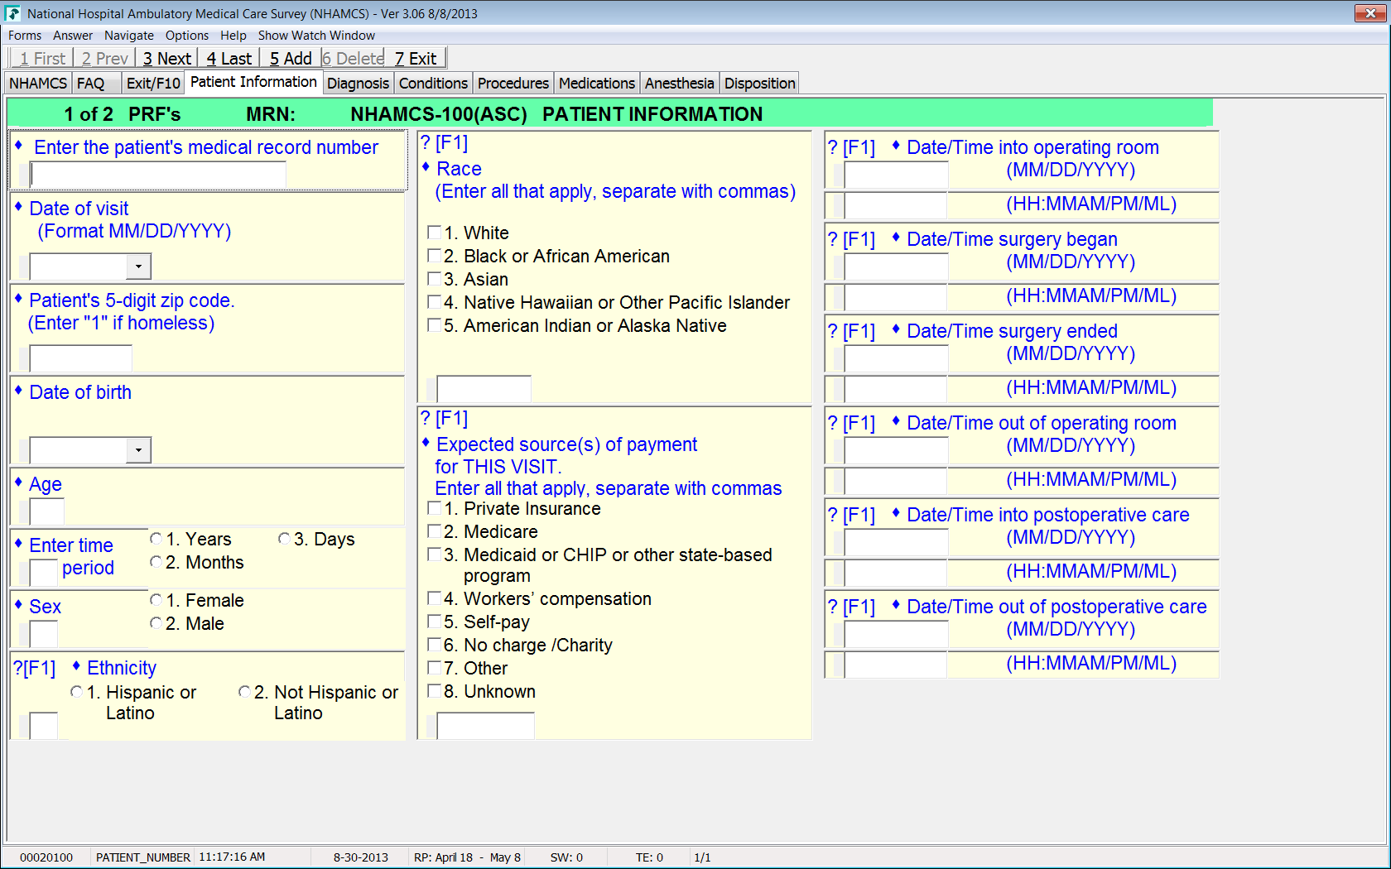Screen dimensions: 1391x869
Task: Focus the medical record number field
Action: pyautogui.click(x=158, y=175)
